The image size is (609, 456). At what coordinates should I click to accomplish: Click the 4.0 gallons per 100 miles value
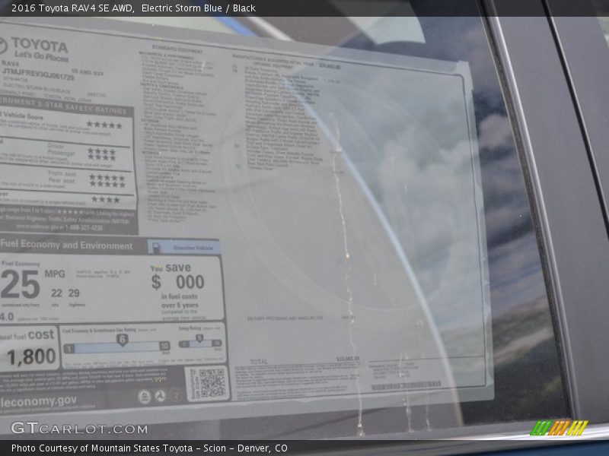(7, 317)
